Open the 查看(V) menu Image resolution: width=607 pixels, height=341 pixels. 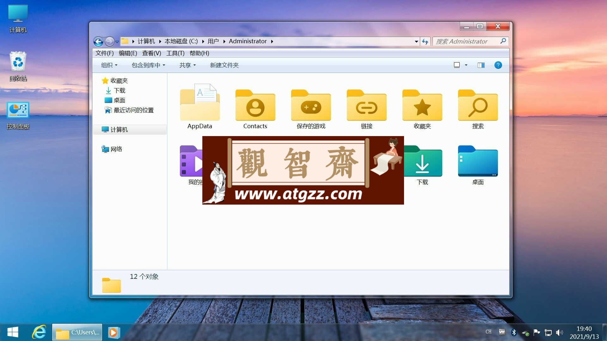(x=151, y=53)
